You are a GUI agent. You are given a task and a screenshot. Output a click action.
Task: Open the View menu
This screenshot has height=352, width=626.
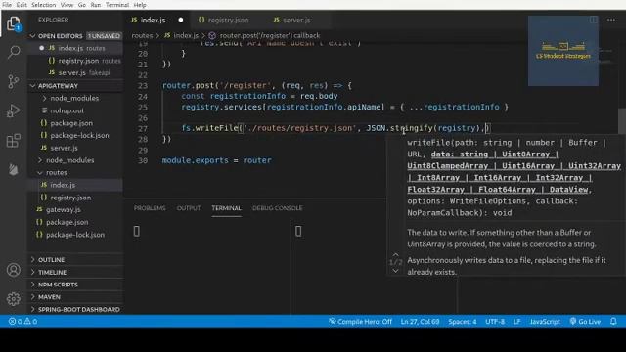click(67, 5)
